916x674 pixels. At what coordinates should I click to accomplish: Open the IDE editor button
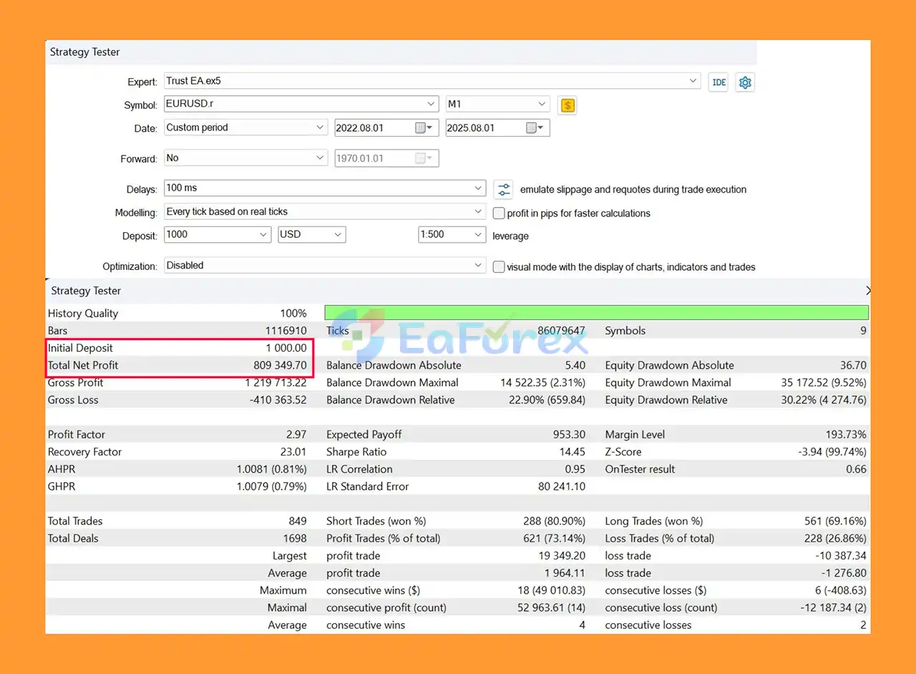coord(719,82)
